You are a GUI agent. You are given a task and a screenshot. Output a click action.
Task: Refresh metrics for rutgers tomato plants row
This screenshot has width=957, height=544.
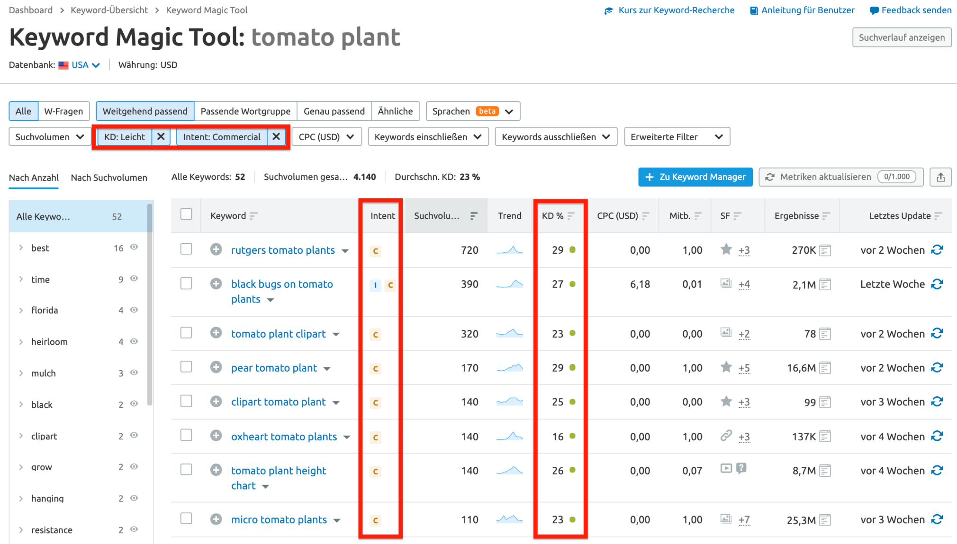(x=937, y=250)
